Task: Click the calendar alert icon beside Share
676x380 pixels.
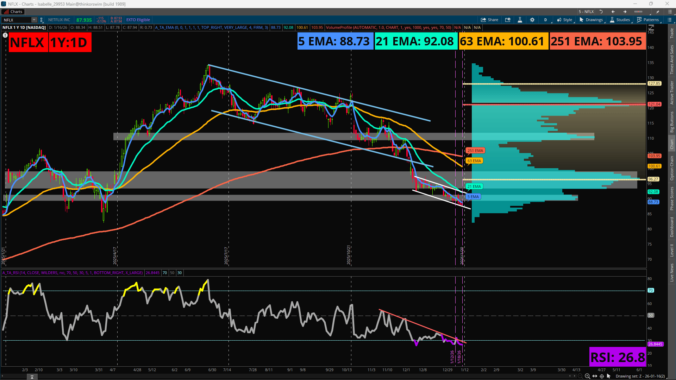Action: 508,20
